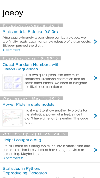
Task: Open the Statsmodels Release 0.5.0rc1 title link
Action: click(x=31, y=32)
